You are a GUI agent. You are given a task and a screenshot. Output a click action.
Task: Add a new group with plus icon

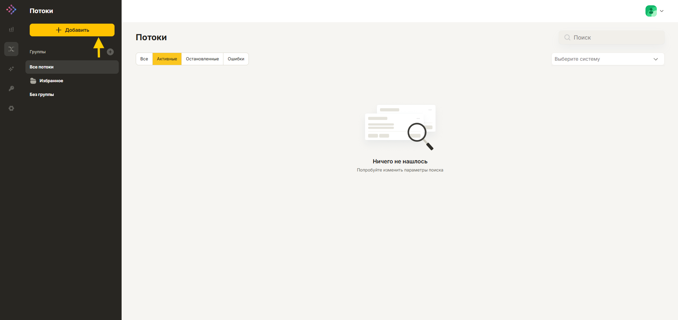coord(110,52)
